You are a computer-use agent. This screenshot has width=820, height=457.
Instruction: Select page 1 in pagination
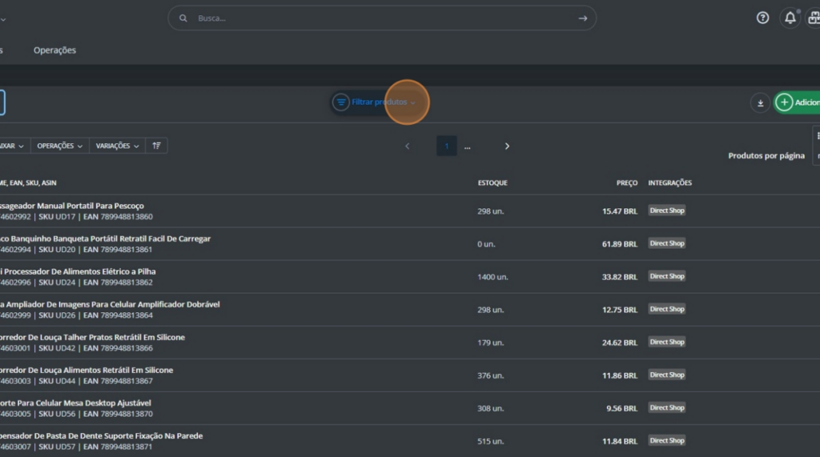[x=447, y=146]
